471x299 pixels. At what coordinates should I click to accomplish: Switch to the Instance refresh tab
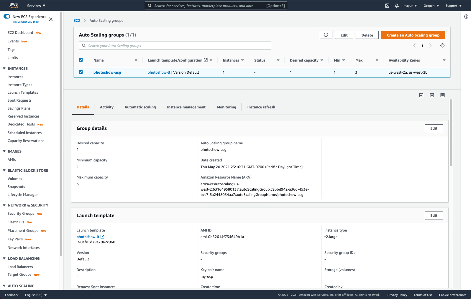click(261, 107)
